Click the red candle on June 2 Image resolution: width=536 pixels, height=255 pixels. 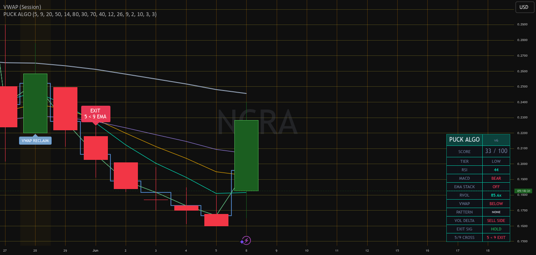(126, 175)
